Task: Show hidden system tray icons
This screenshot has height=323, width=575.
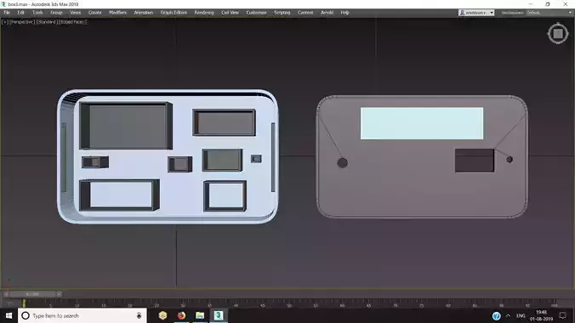Action: [509, 315]
